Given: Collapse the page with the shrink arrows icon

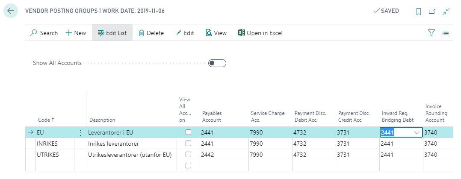Looking at the screenshot, I should click(x=446, y=12).
